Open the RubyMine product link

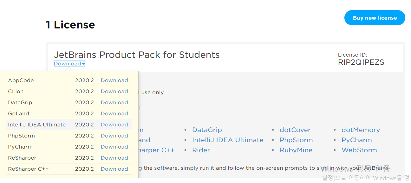click(x=296, y=150)
